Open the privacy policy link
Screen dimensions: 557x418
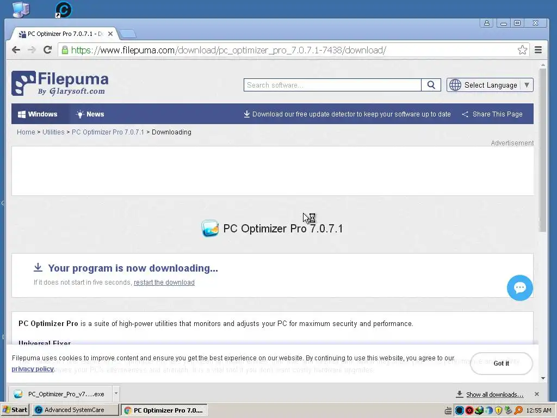coord(33,369)
